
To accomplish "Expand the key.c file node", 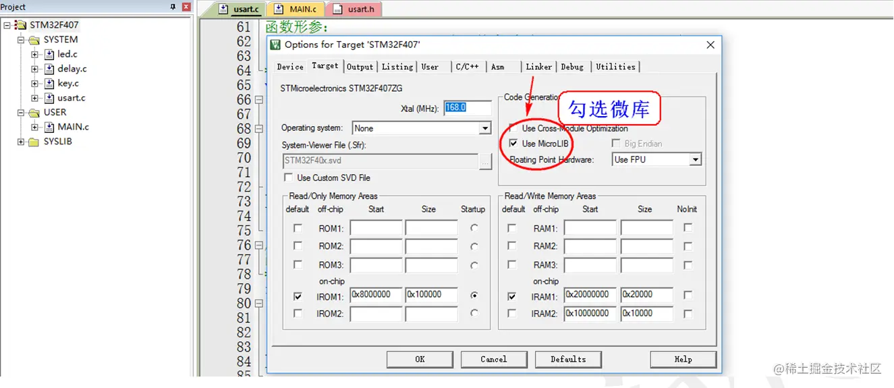I will (x=35, y=84).
